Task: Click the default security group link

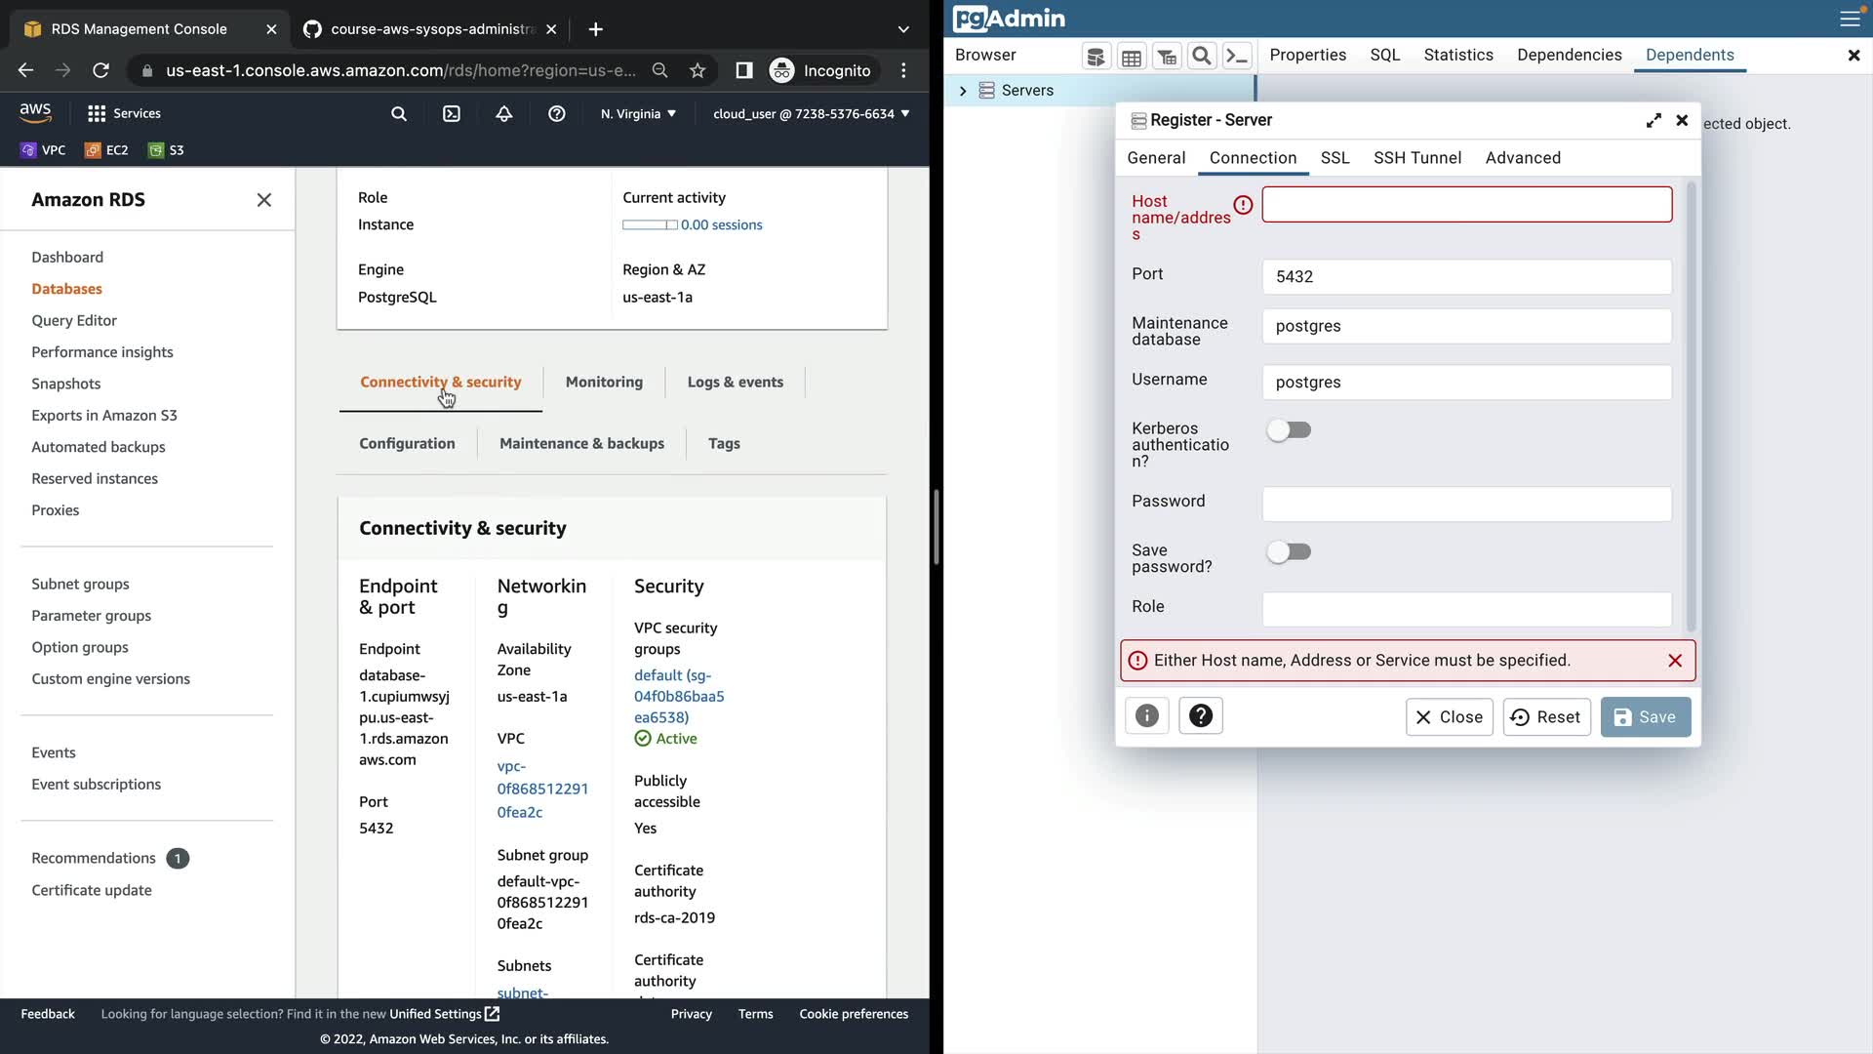Action: 679,696
